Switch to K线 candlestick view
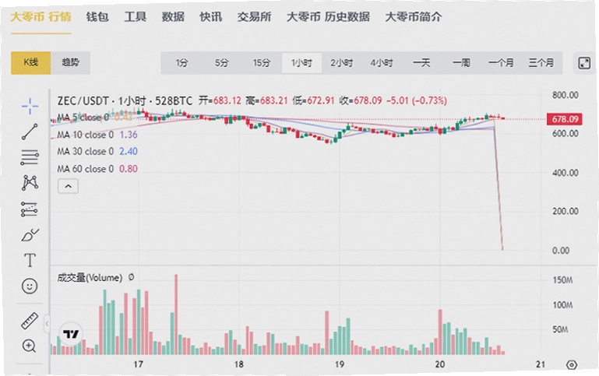The height and width of the screenshot is (376, 599). (x=31, y=62)
